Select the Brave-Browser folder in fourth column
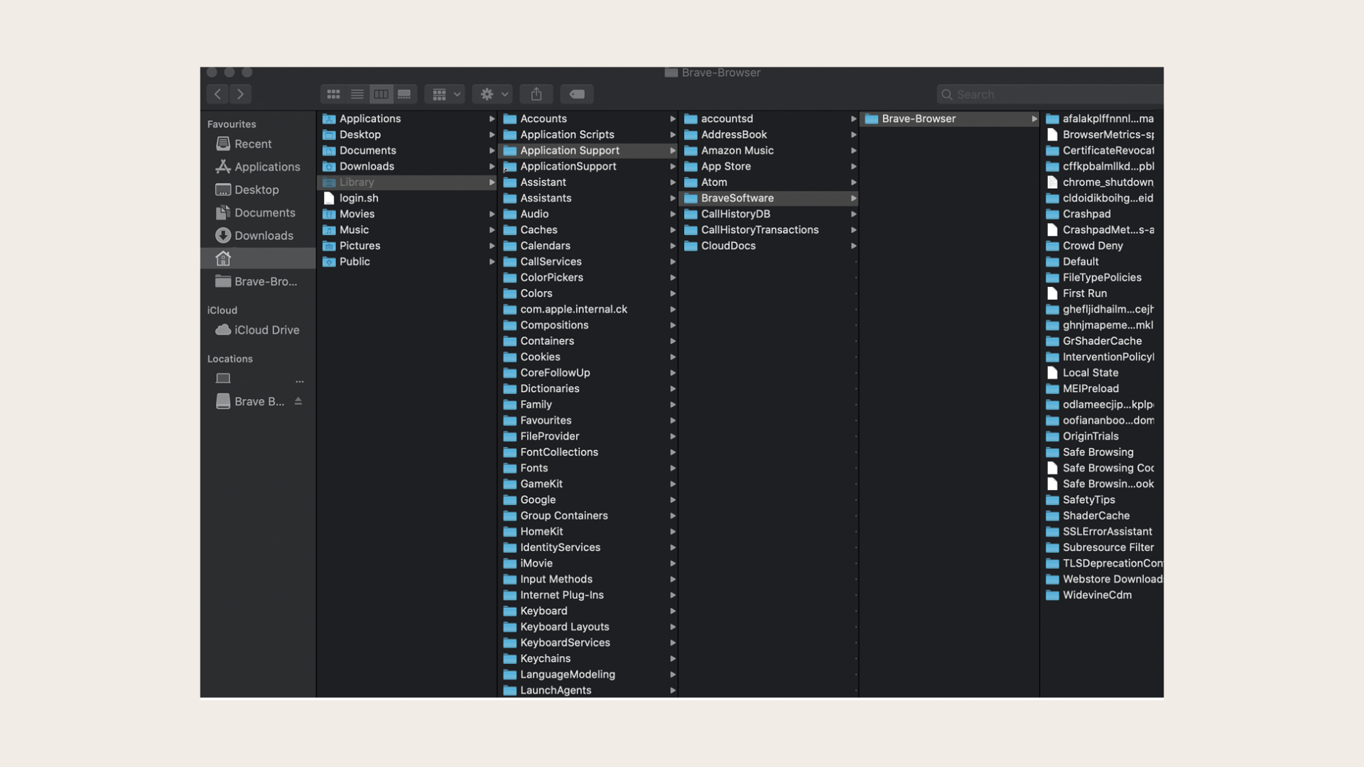The height and width of the screenshot is (767, 1364). (x=950, y=119)
